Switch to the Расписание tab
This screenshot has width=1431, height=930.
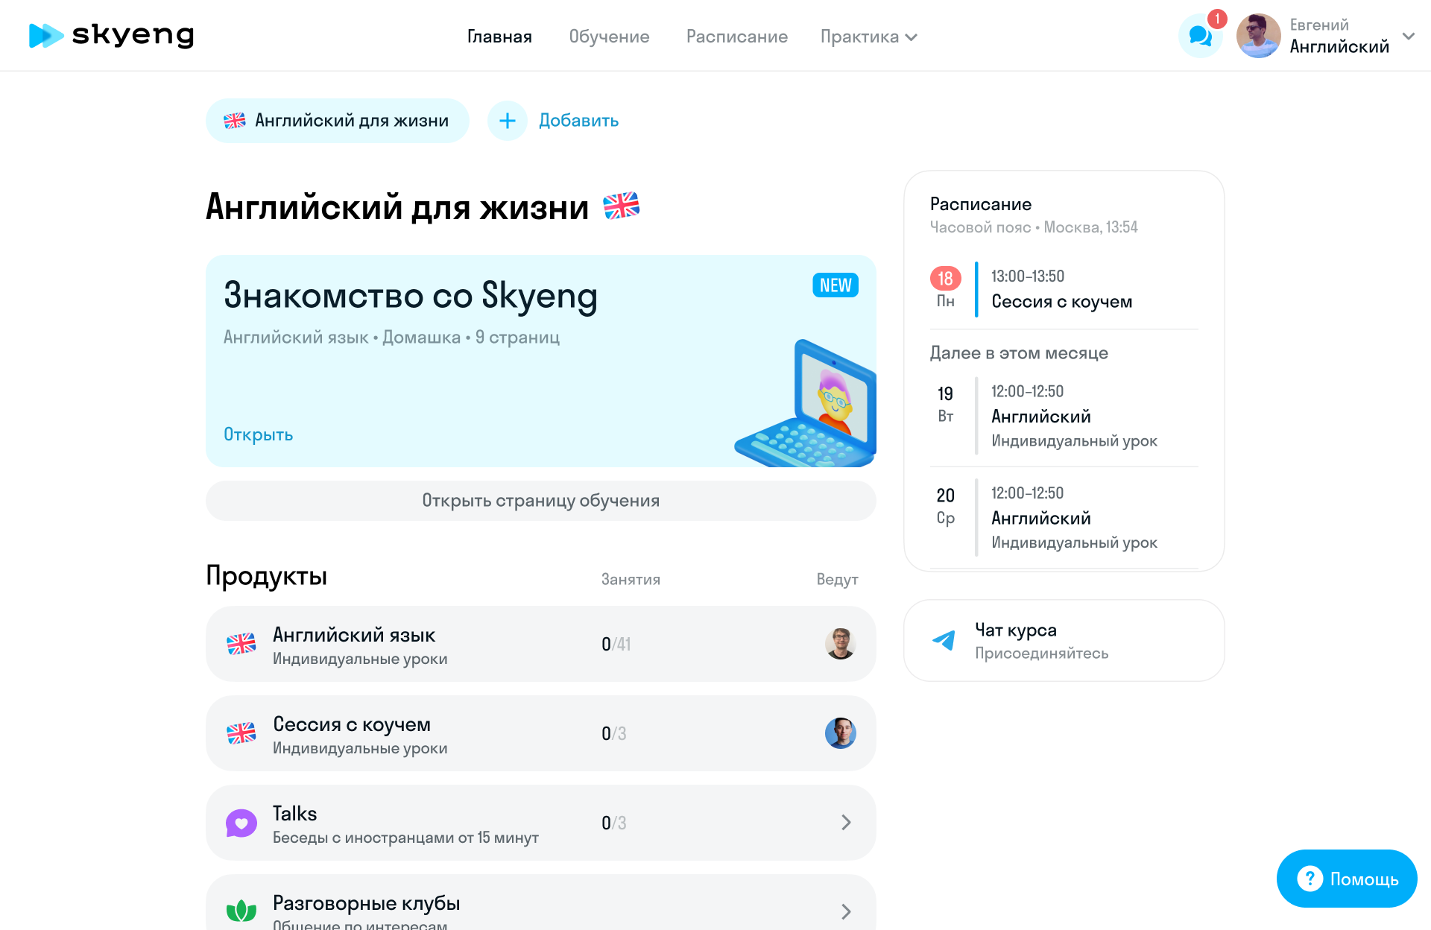(736, 37)
